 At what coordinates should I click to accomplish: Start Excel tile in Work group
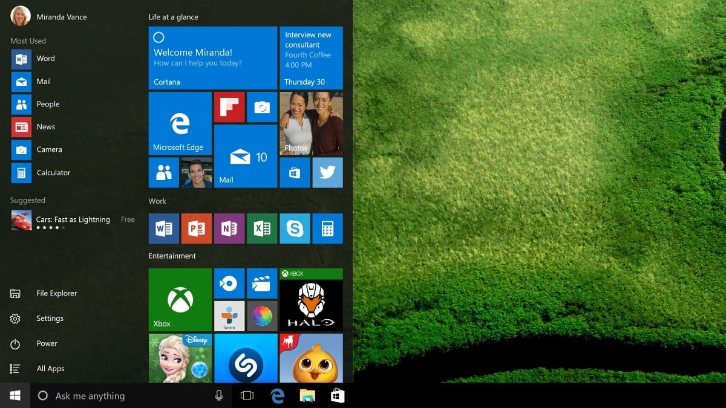click(262, 228)
